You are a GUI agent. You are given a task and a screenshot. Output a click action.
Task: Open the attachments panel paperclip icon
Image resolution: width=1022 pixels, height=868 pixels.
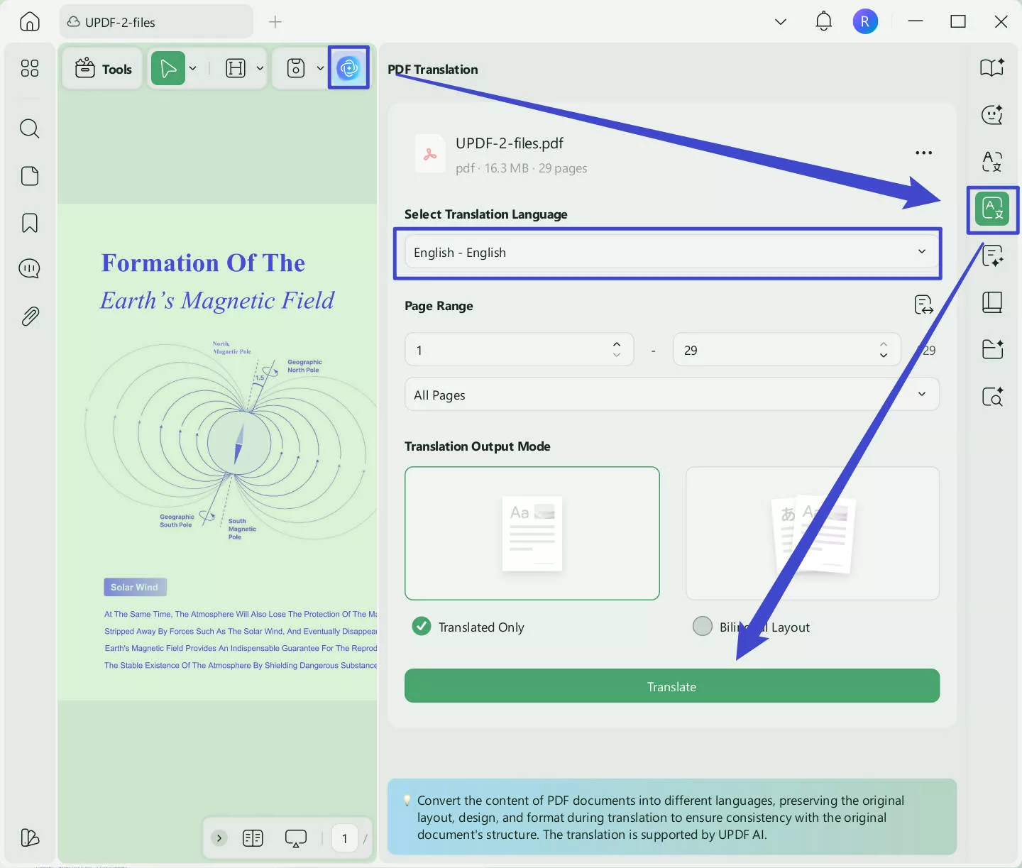click(x=29, y=316)
